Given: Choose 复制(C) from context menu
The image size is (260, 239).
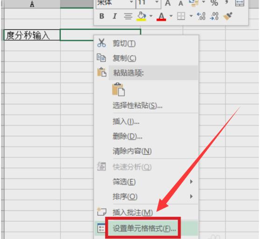Looking at the screenshot, I should coord(124,58).
